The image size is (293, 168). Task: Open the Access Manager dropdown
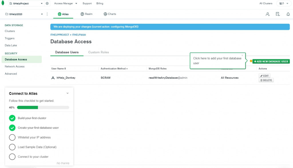pyautogui.click(x=66, y=3)
